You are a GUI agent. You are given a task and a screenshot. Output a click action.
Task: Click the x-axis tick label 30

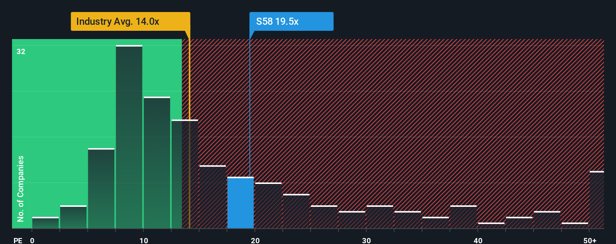[367, 241]
